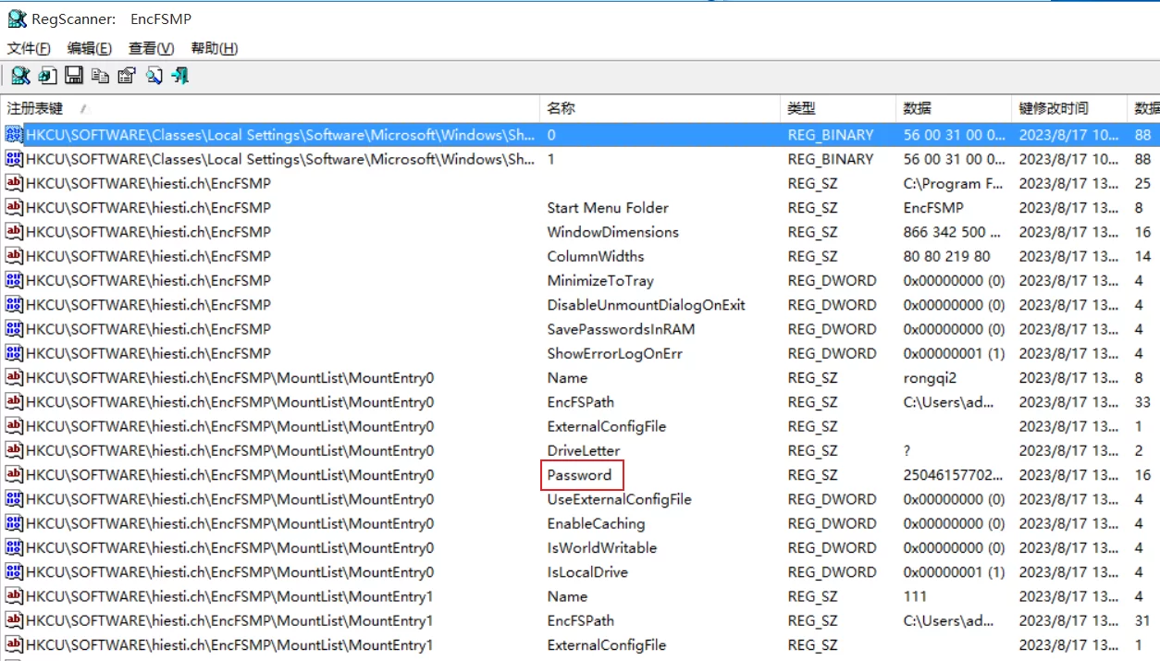Open the Properties toolbar icon
Viewport: 1160px width, 661px height.
click(x=127, y=76)
